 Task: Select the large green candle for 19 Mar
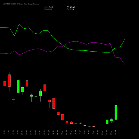(18, 86)
